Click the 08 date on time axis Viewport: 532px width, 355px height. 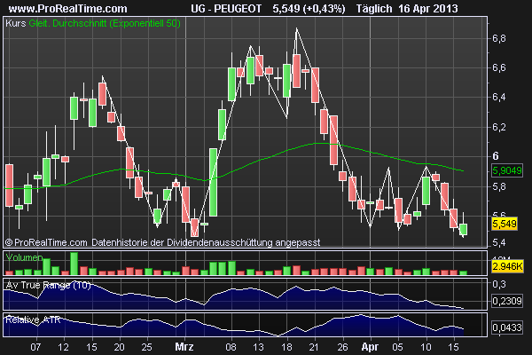231,347
